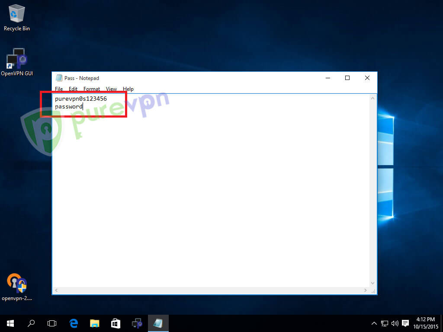This screenshot has height=332, width=443.
Task: Click the Pass - Notepad title text
Action: coord(82,78)
